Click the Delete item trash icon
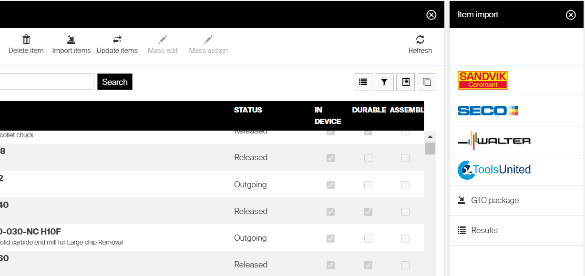 26,40
